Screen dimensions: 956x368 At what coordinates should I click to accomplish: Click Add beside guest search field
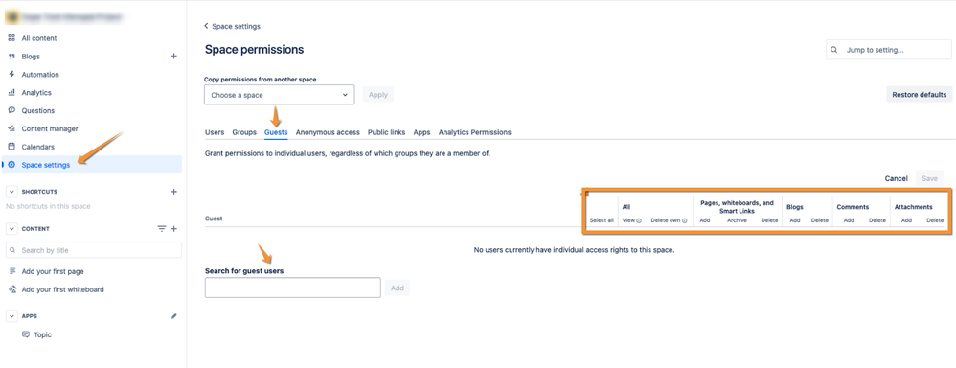(398, 288)
